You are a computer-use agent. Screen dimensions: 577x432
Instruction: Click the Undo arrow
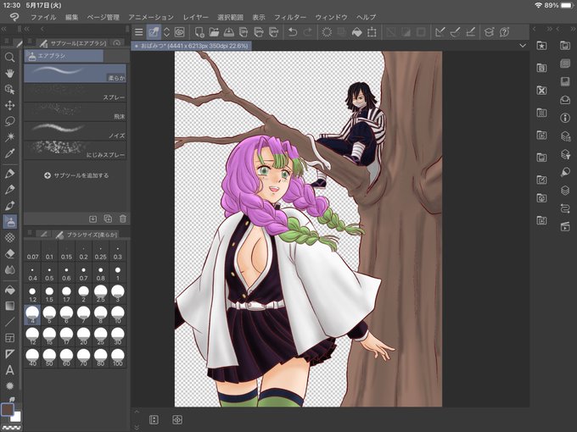tap(293, 32)
